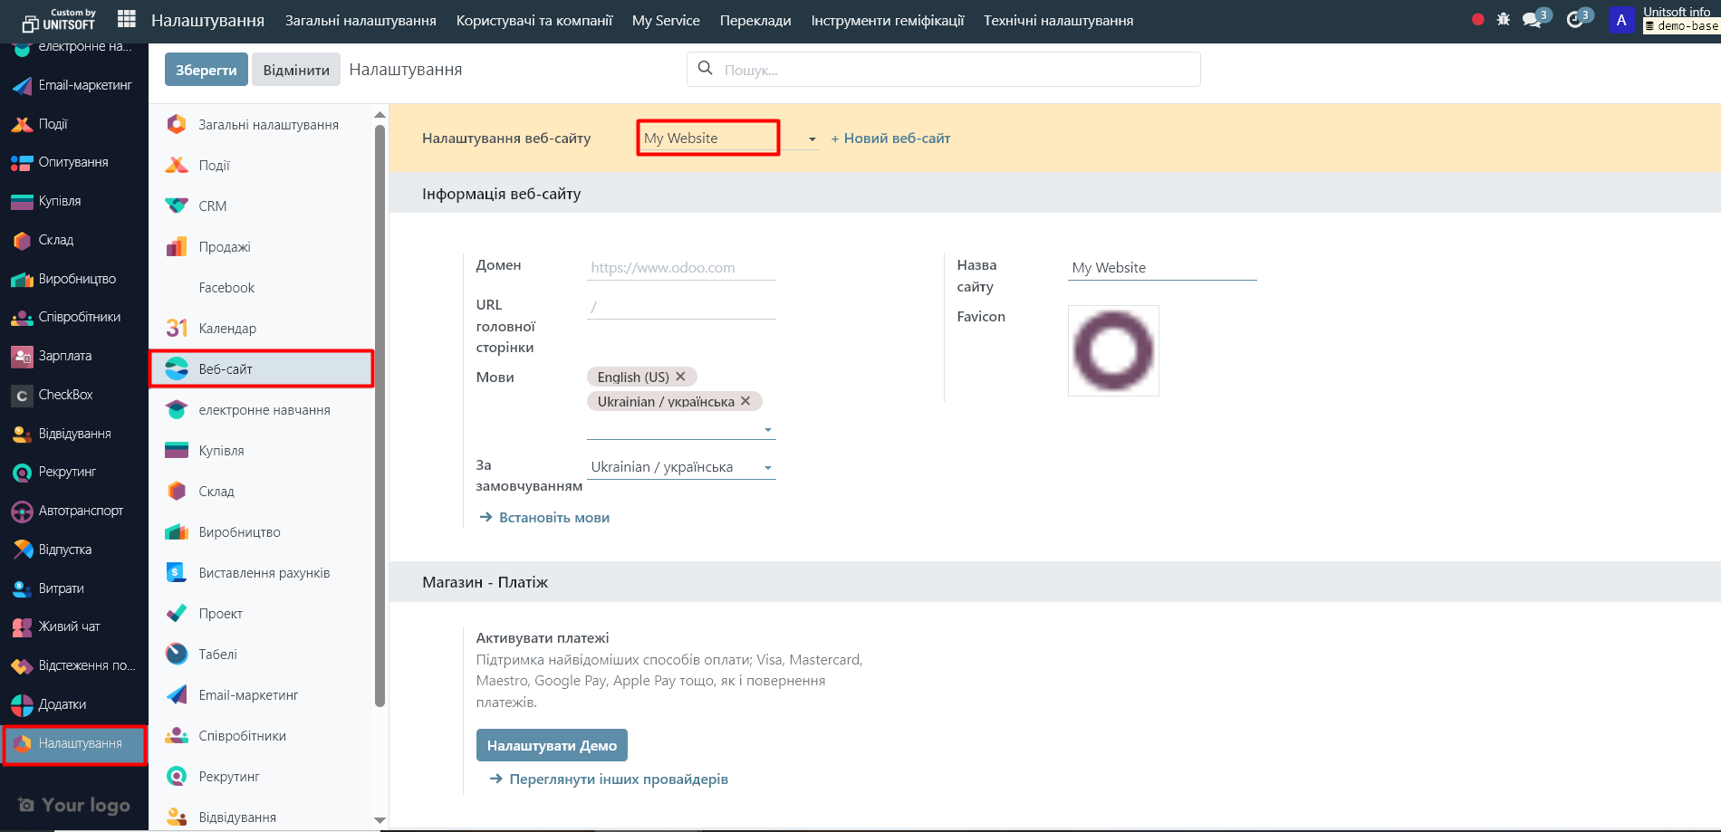This screenshot has width=1721, height=832.
Task: Click the search magnifier icon
Action: 706,69
